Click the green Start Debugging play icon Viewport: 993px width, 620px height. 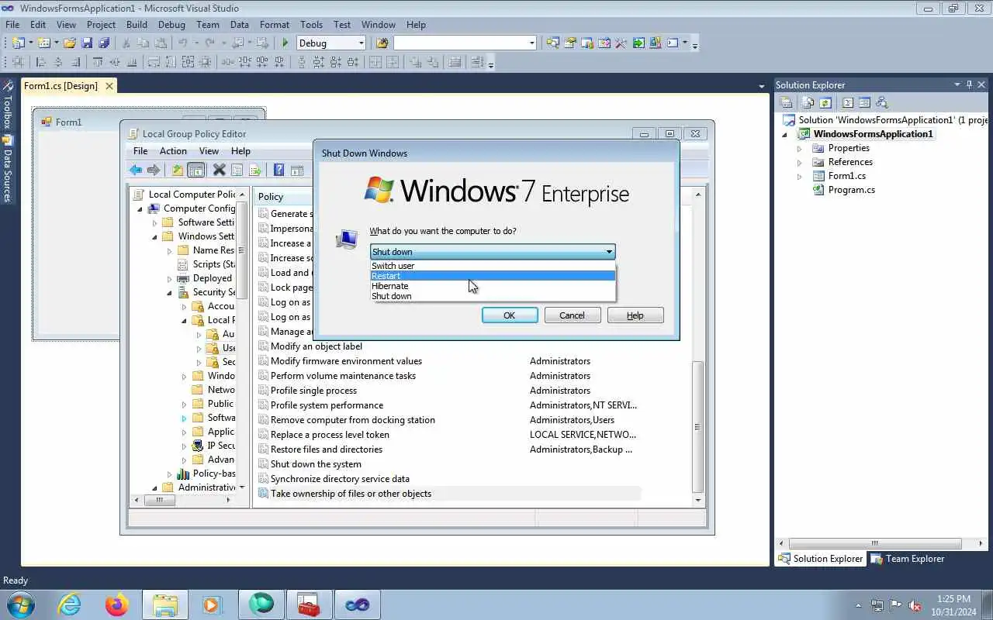[x=285, y=43]
